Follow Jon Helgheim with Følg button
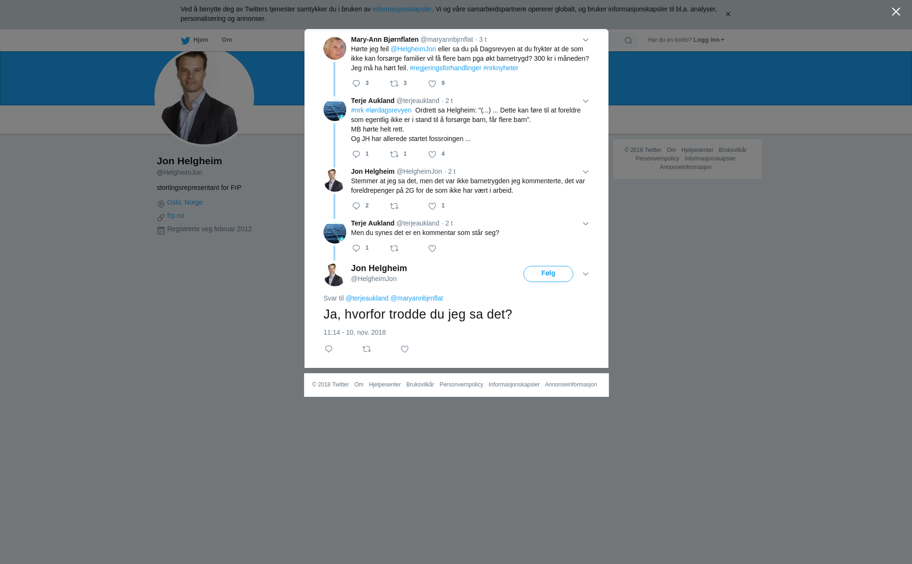 click(548, 274)
